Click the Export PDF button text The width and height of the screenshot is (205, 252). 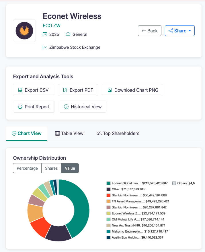click(81, 90)
